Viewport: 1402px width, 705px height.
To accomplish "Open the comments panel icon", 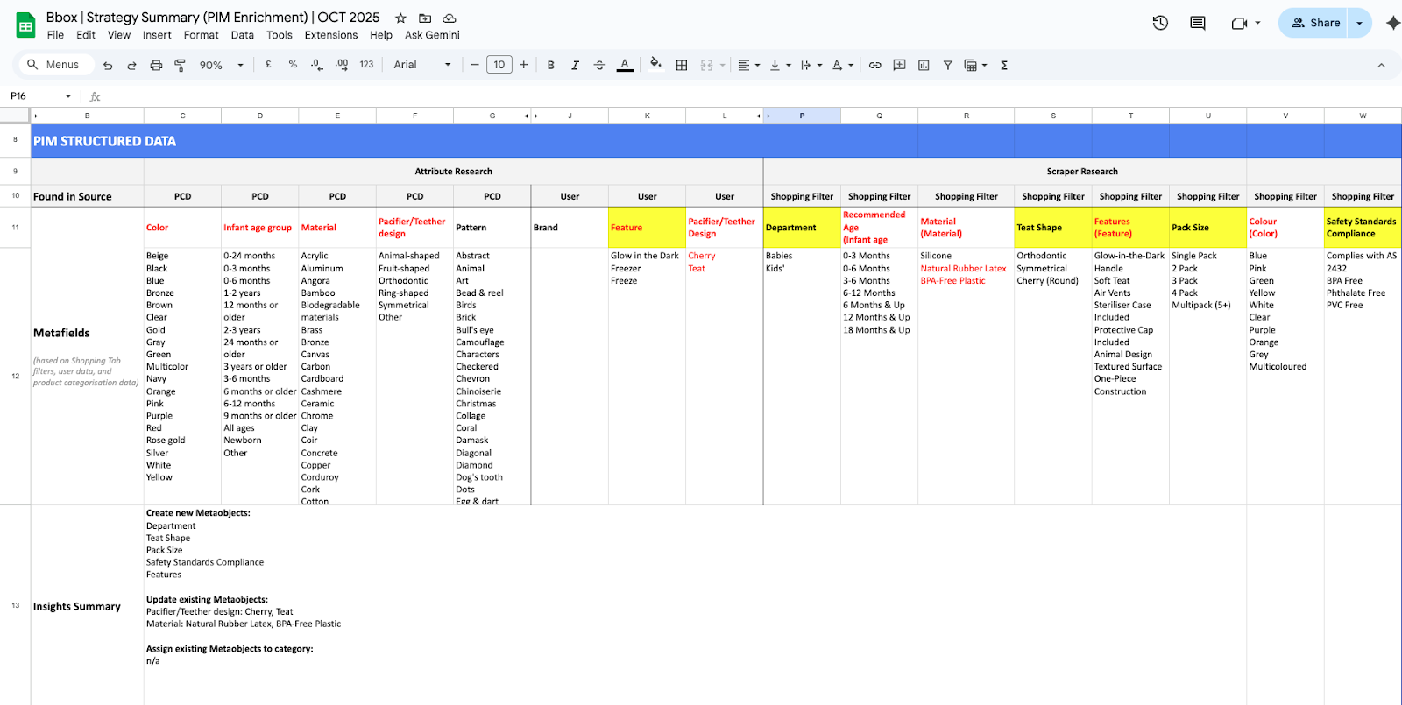I will point(1197,23).
